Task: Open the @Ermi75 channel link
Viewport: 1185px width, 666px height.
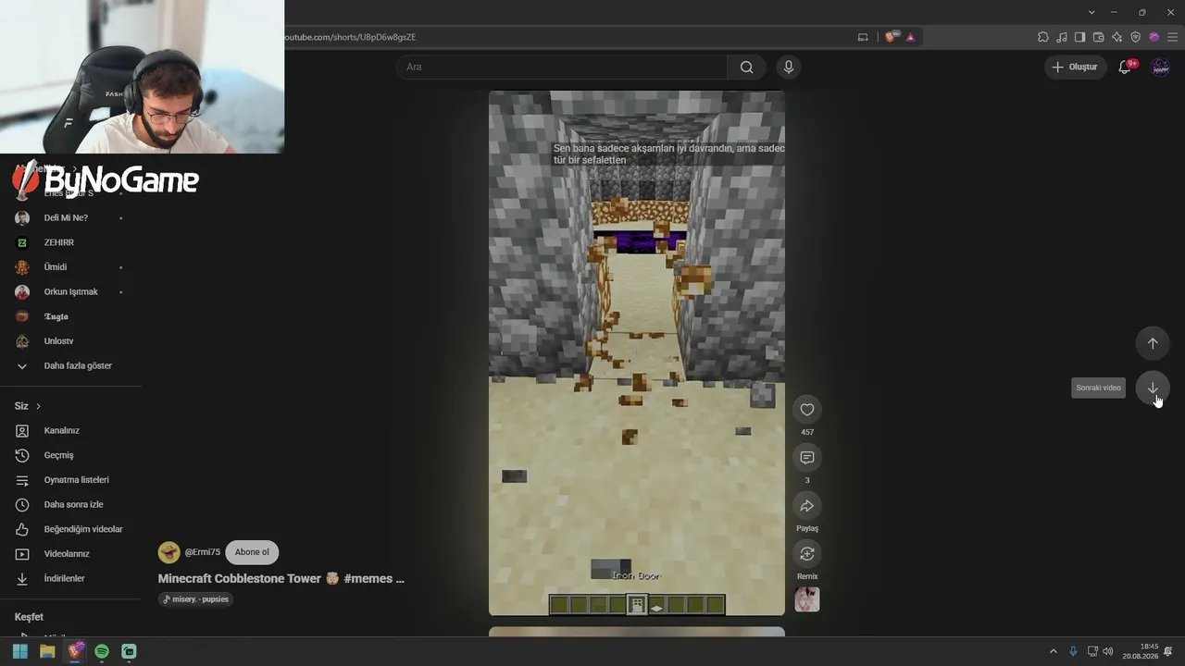Action: pos(203,552)
